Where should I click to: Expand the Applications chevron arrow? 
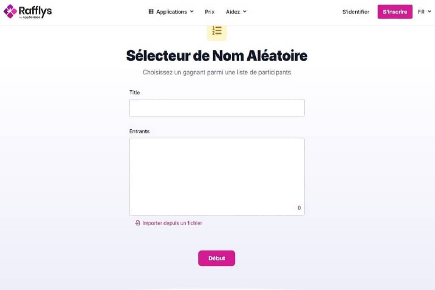(x=192, y=12)
